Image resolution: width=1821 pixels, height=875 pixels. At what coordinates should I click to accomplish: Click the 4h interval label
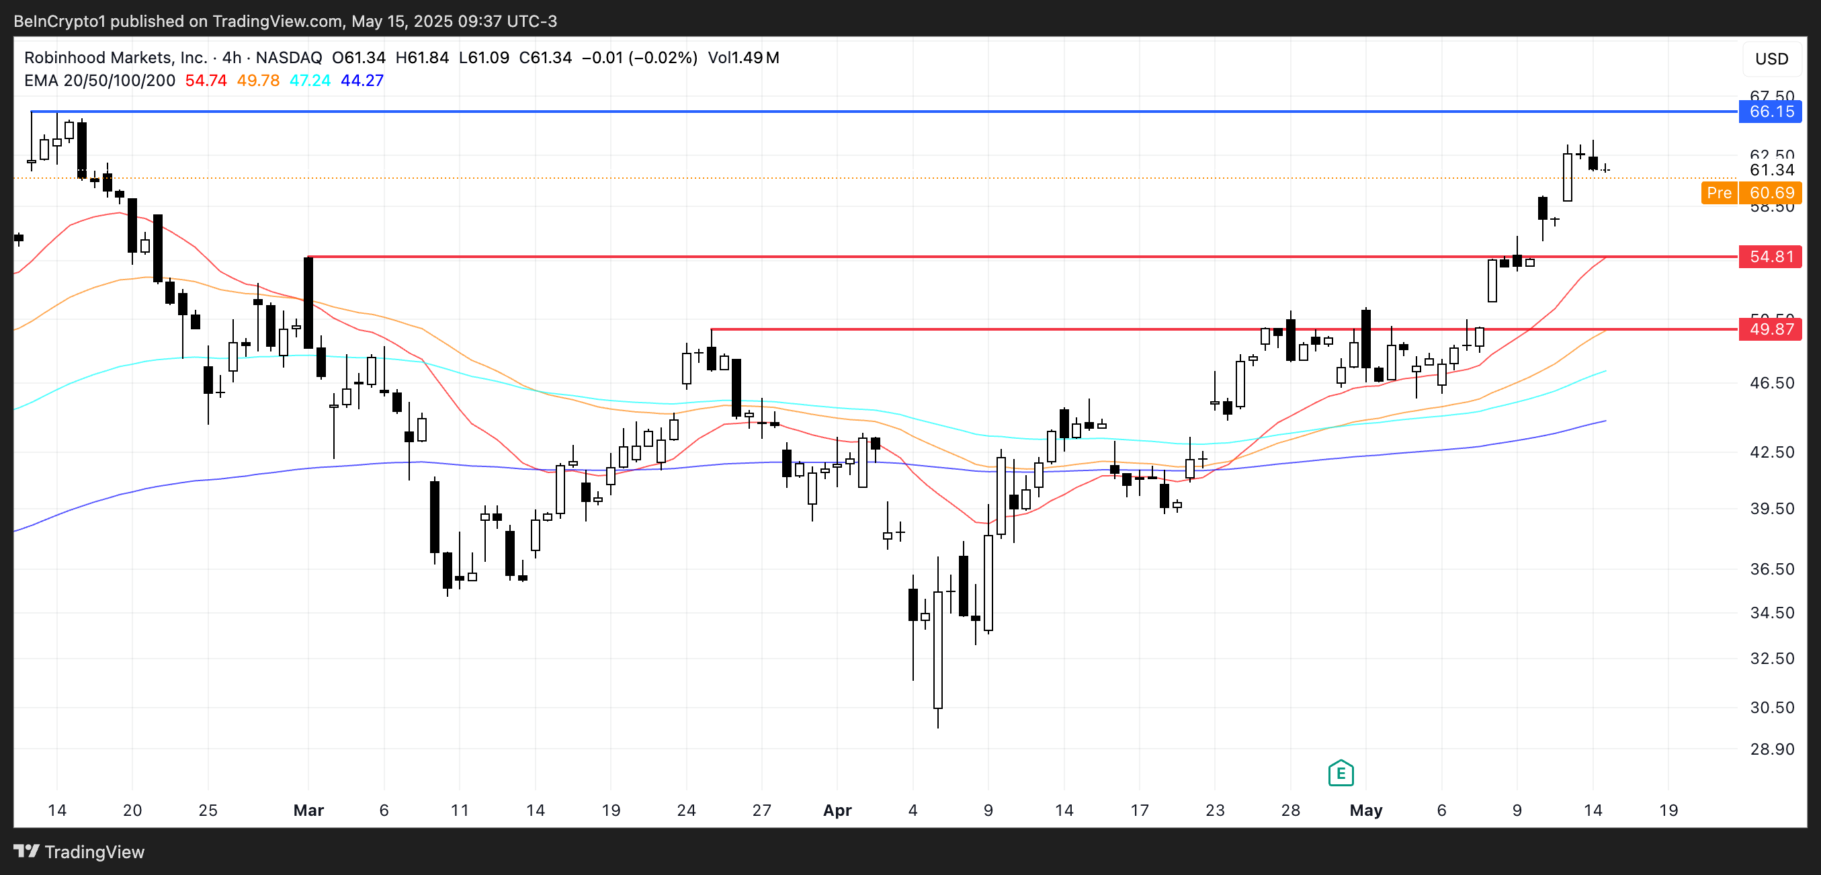click(x=231, y=57)
